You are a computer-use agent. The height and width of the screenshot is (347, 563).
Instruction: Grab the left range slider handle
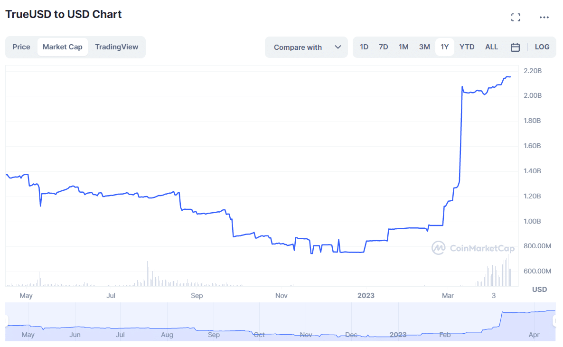[x=7, y=321]
